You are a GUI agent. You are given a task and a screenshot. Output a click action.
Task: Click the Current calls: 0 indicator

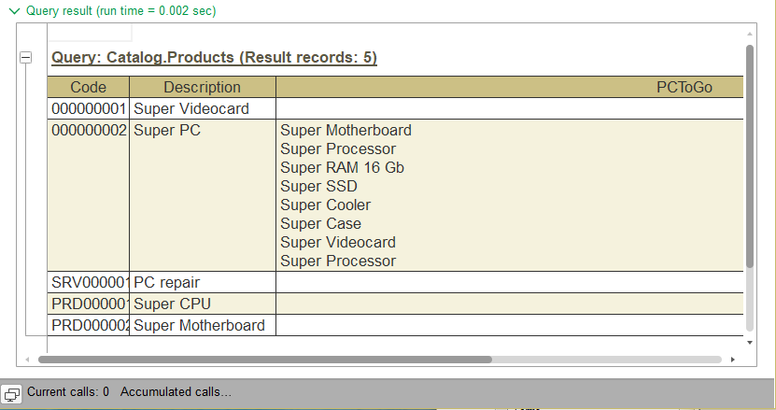(x=68, y=392)
